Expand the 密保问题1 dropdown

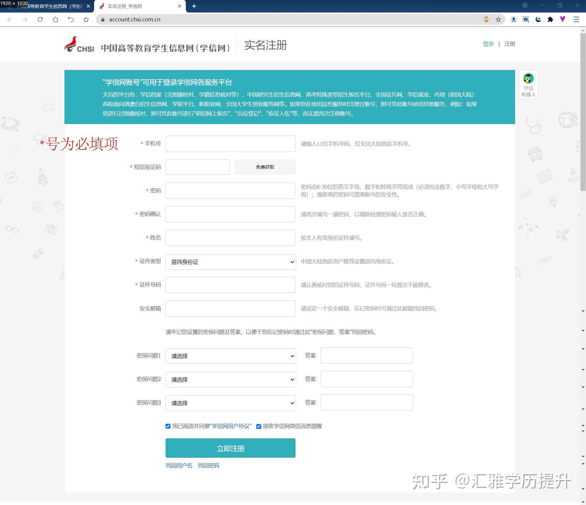click(231, 356)
